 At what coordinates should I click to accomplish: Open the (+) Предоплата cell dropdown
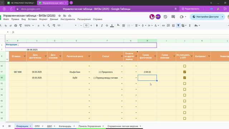click(x=122, y=72)
